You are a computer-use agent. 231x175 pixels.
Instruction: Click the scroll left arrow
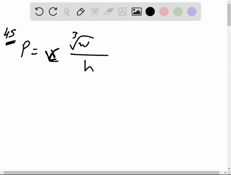click(x=1, y=173)
